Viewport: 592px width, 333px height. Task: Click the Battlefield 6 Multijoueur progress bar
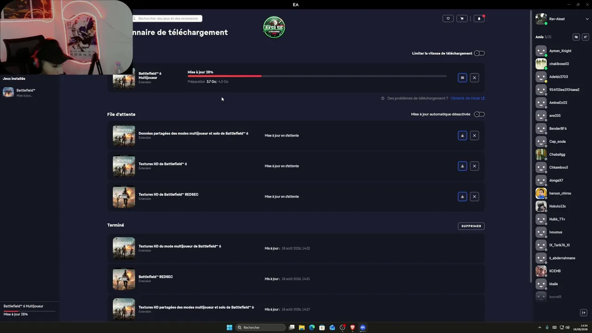tap(317, 76)
